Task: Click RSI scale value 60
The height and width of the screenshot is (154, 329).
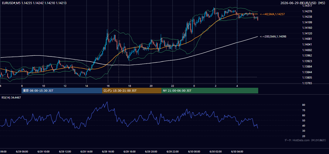Action: pos(304,115)
